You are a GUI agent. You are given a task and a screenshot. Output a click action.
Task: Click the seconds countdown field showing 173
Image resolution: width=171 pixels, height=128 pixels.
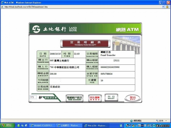coord(33,97)
